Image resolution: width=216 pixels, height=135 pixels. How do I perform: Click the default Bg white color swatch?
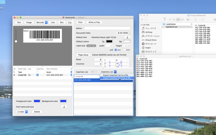tap(127, 42)
